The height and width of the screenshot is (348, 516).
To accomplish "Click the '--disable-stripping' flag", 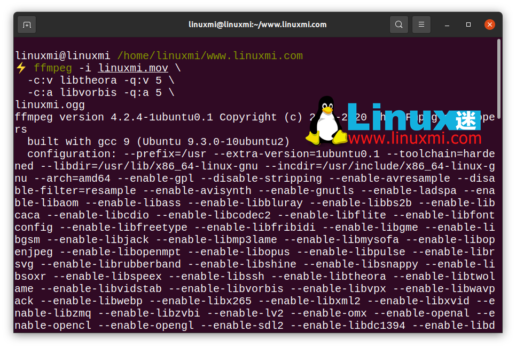I will click(x=261, y=179).
